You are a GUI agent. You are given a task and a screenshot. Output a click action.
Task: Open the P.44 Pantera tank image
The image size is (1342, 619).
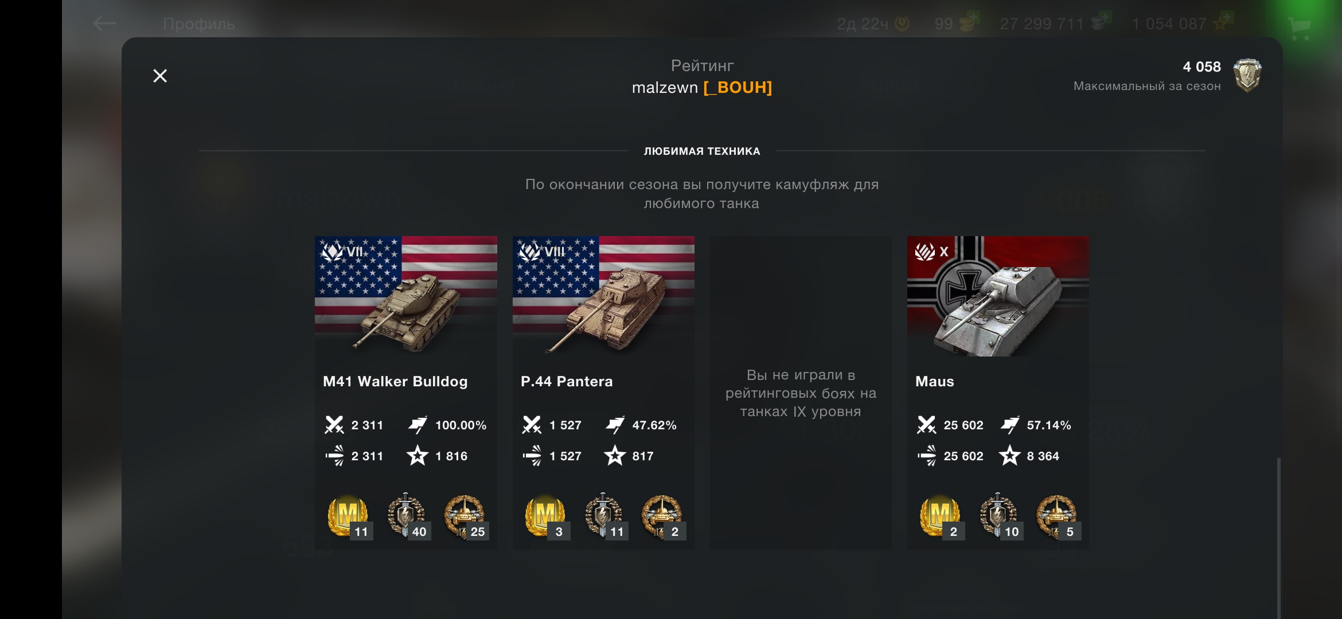pos(603,296)
